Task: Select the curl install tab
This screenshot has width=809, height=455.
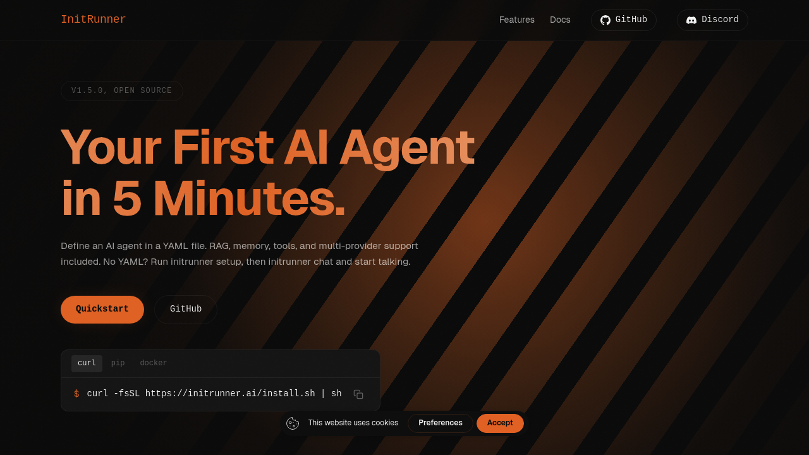Action: tap(87, 363)
